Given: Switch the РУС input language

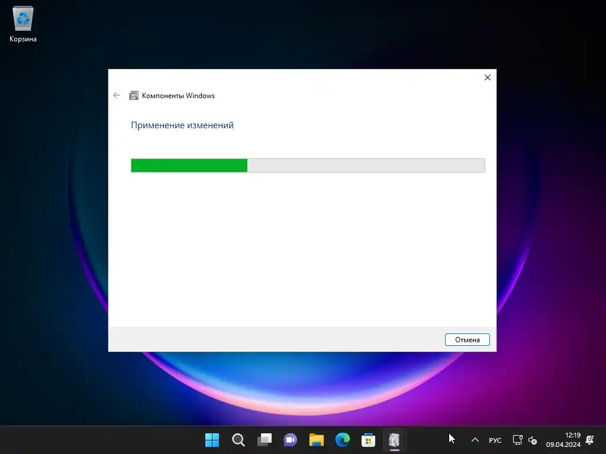Looking at the screenshot, I should click(495, 440).
